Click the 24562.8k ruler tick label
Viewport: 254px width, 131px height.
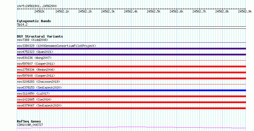tap(222, 11)
